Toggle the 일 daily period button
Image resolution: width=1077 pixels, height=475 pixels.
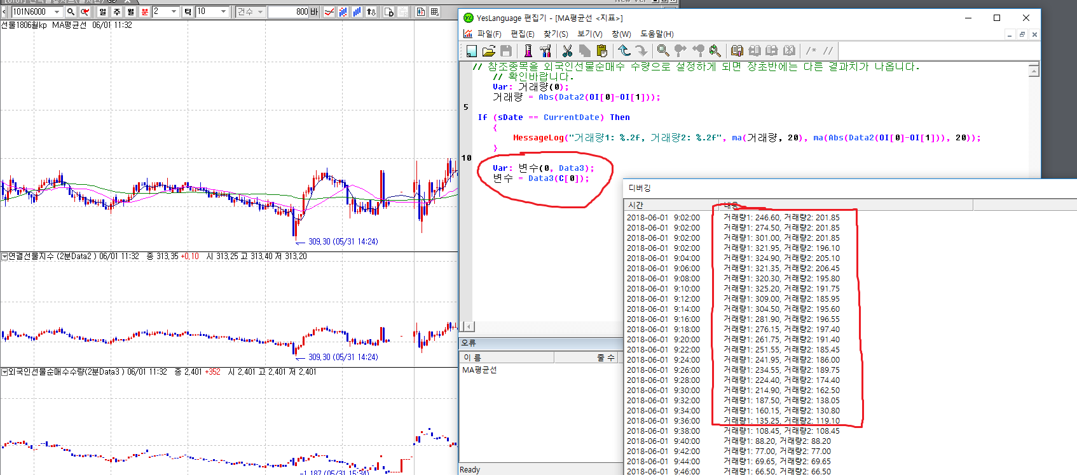103,11
